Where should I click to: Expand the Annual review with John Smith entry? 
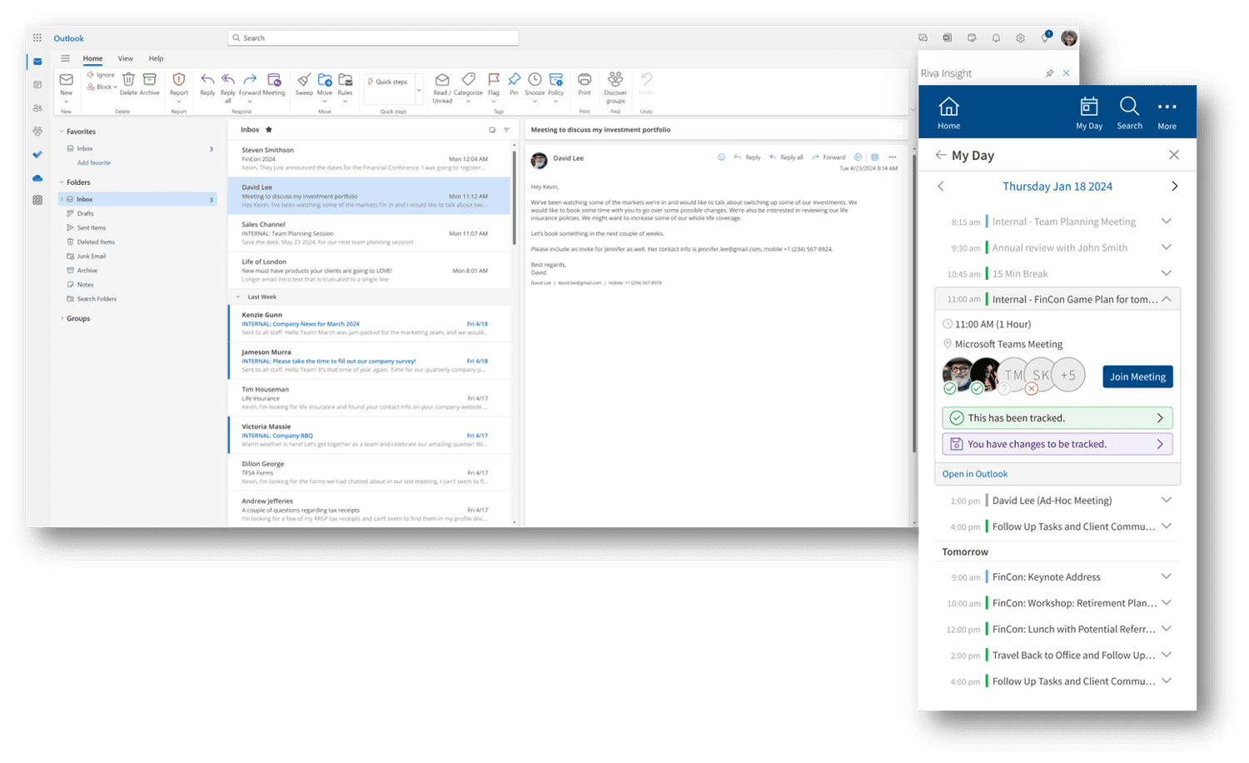1166,247
